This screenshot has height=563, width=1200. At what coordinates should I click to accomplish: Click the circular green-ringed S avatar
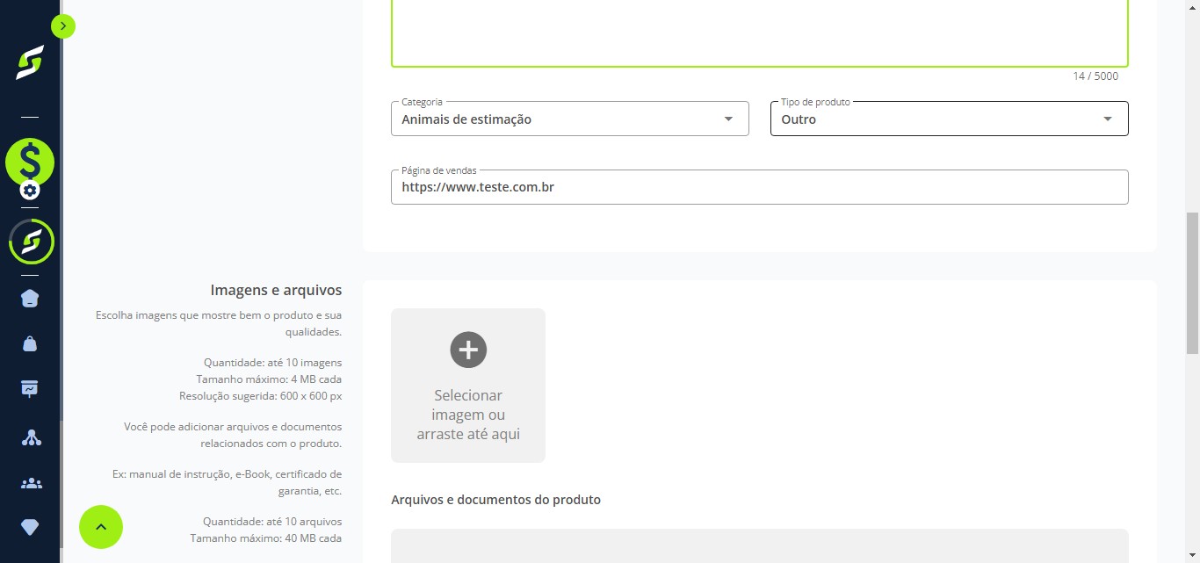pyautogui.click(x=32, y=242)
